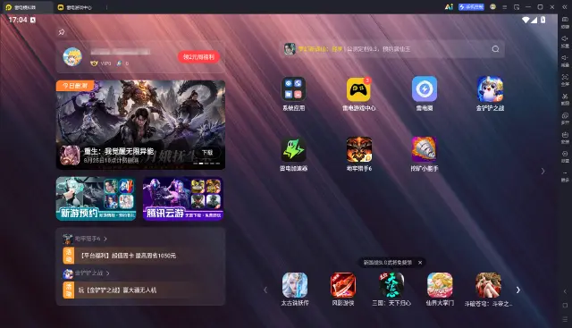
Task: Click the search input field
Action: tap(392, 49)
